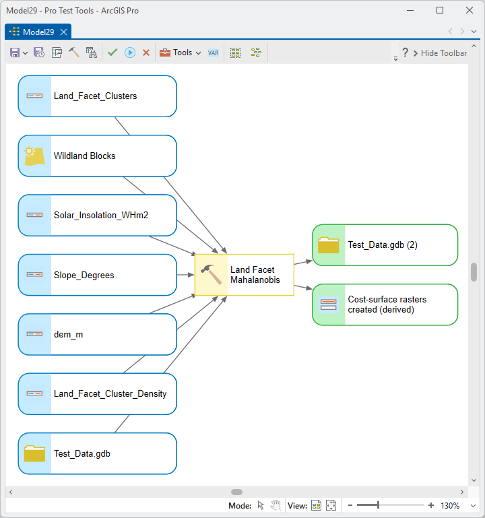The height and width of the screenshot is (518, 485).
Task: Click the Wildland Blocks feature icon
Action: 34,156
